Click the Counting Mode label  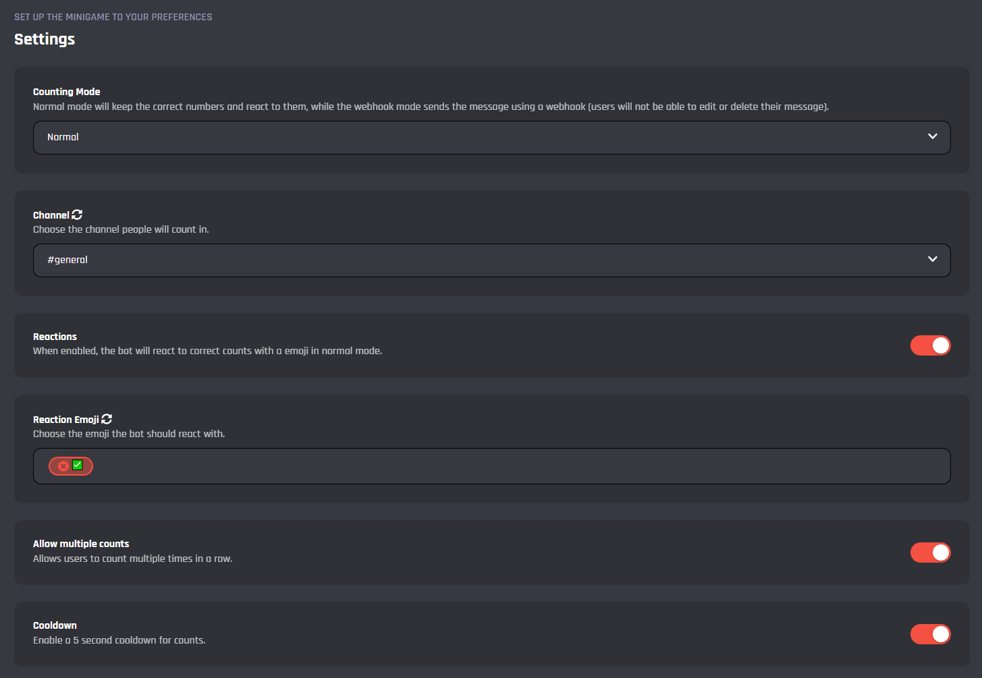pos(67,92)
